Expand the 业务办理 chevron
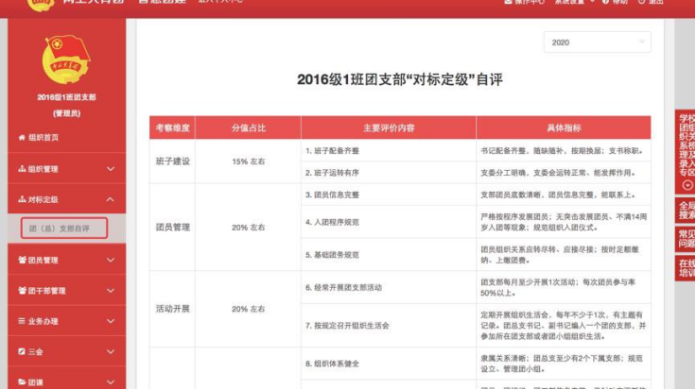The height and width of the screenshot is (390, 696). coord(111,321)
